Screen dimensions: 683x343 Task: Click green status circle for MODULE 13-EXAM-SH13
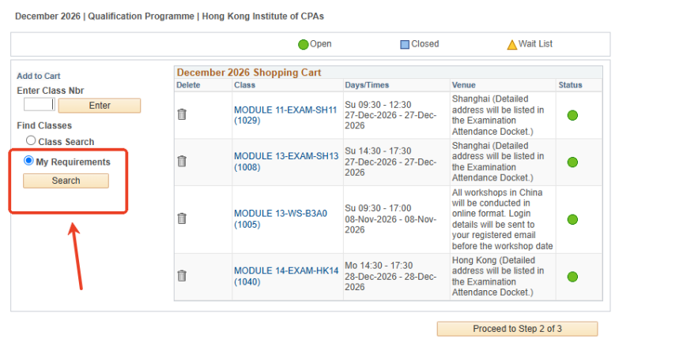coord(572,162)
